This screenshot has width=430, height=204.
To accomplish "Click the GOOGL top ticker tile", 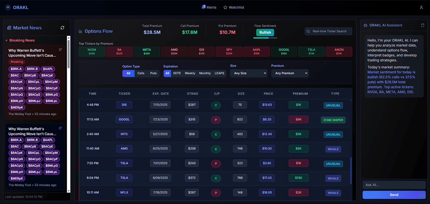I will click(x=284, y=51).
